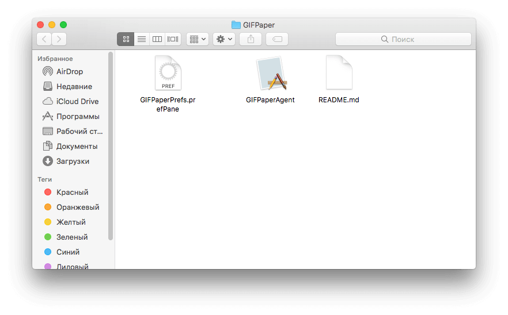Switch to Cover Flow view mode

pyautogui.click(x=173, y=39)
